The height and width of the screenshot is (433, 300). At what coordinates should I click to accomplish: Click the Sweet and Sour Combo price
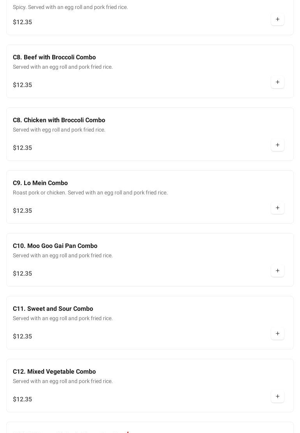click(x=23, y=337)
